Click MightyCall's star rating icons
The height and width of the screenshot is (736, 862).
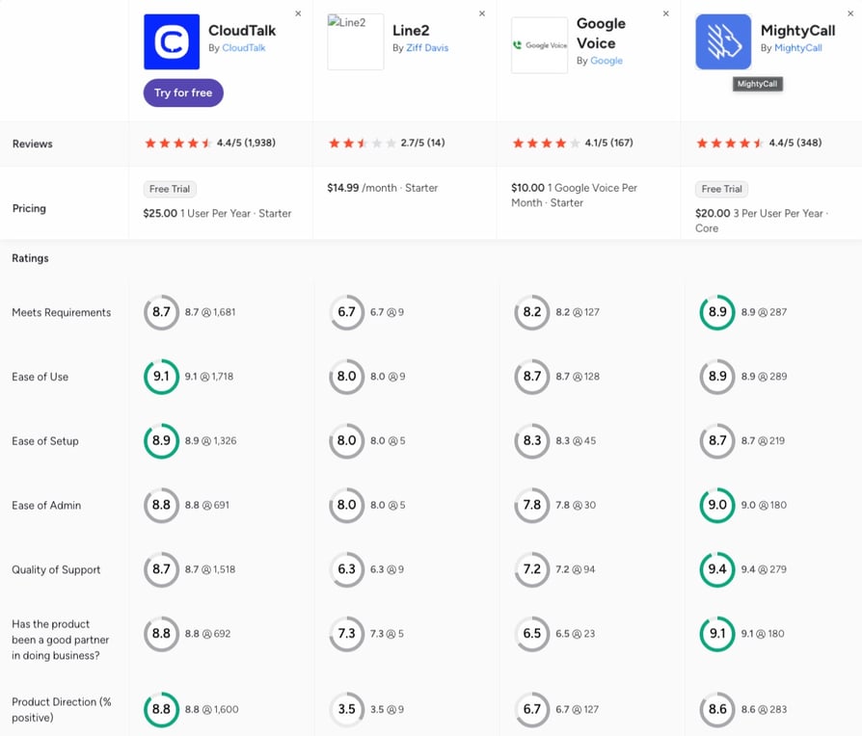click(730, 144)
